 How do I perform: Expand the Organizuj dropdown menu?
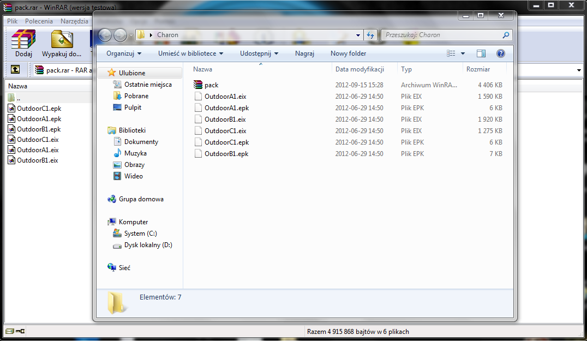coord(124,53)
